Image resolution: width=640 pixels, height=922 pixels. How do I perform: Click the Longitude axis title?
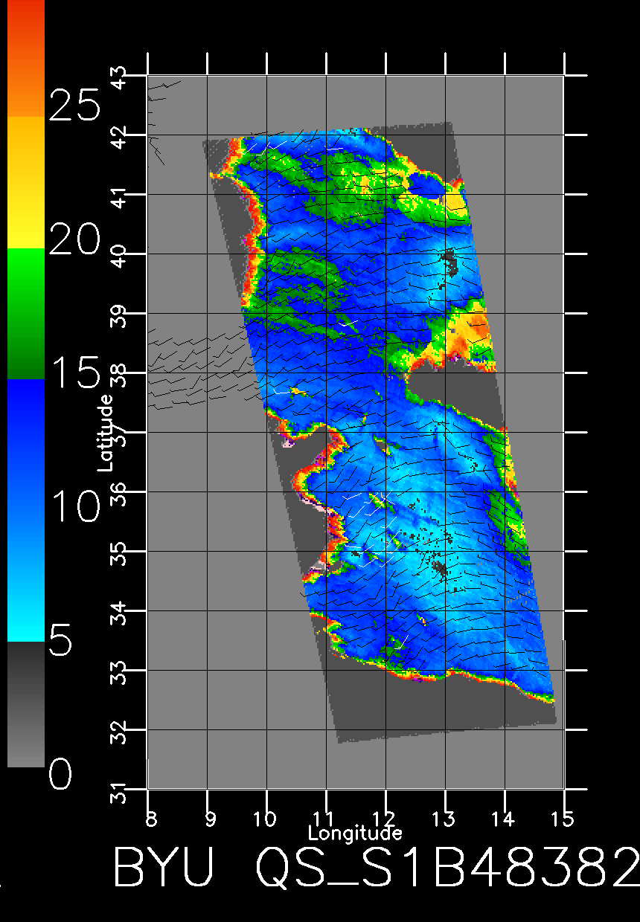pyautogui.click(x=355, y=833)
